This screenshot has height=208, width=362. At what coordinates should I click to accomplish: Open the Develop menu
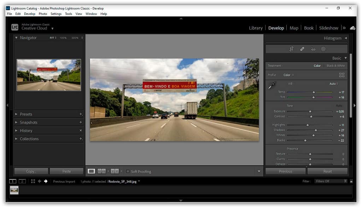click(30, 14)
